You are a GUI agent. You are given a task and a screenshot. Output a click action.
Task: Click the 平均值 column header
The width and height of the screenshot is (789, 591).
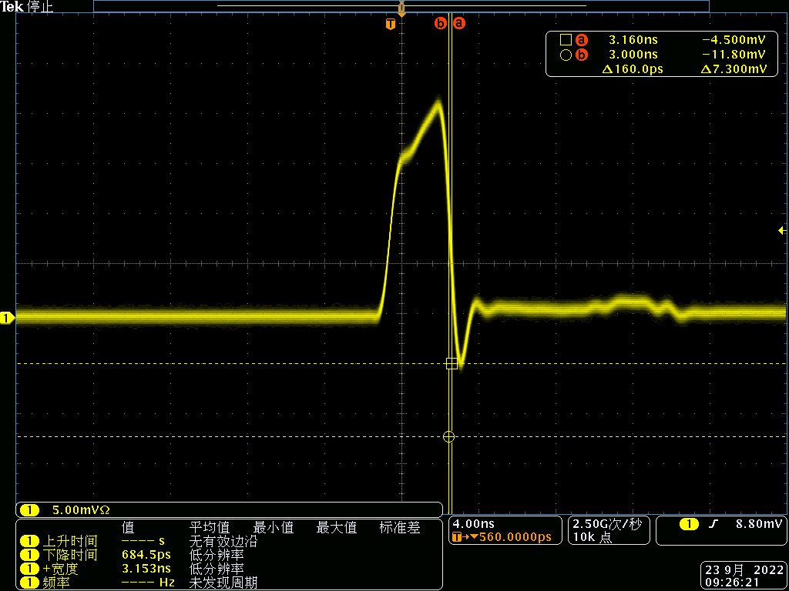[210, 528]
